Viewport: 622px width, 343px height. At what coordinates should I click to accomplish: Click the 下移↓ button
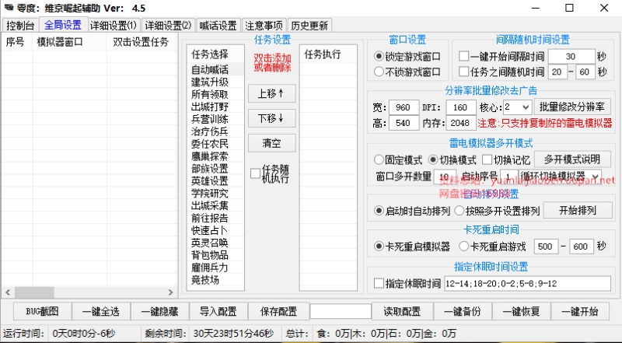pyautogui.click(x=271, y=118)
